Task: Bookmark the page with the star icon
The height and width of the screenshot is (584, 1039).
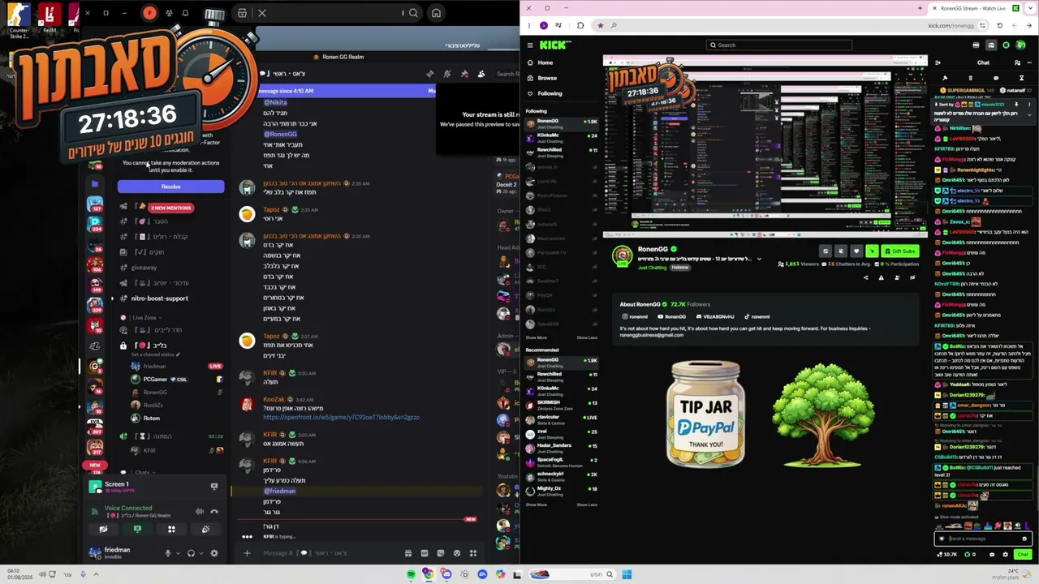Action: click(x=601, y=25)
